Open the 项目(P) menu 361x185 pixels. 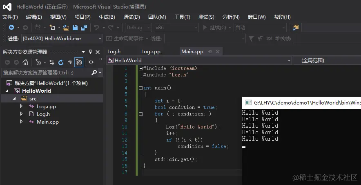82,17
